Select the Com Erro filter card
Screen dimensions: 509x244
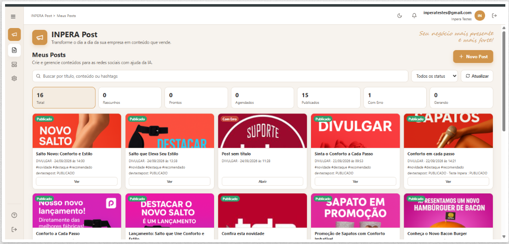tap(395, 98)
